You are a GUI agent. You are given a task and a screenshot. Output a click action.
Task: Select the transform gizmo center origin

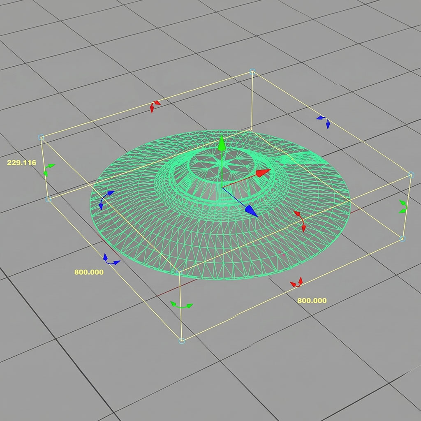222,187
